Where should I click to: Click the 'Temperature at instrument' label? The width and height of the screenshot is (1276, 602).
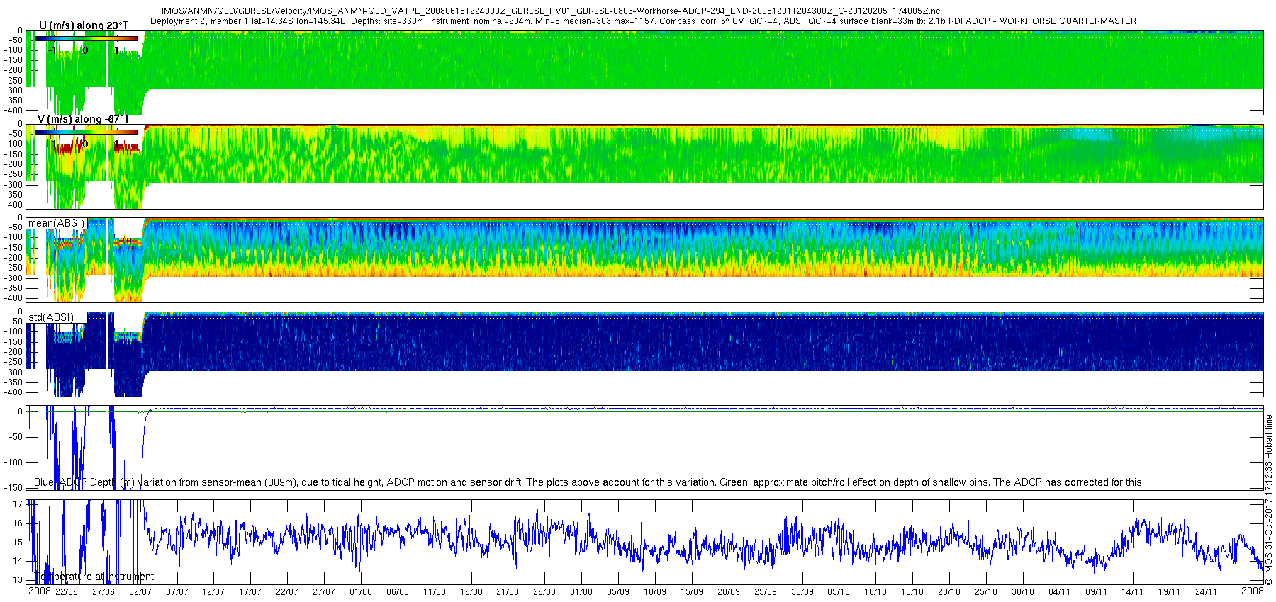pos(94,577)
